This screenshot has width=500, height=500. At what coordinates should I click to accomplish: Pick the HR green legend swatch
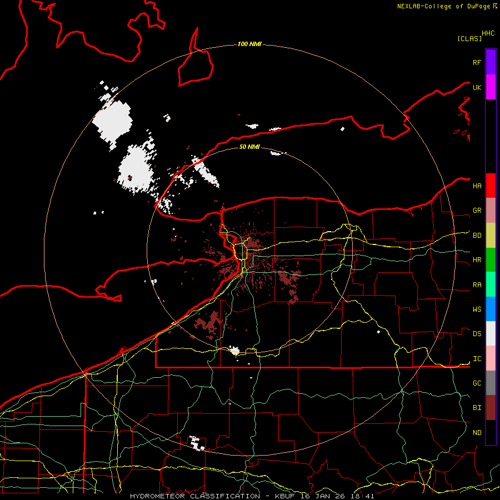pyautogui.click(x=491, y=260)
